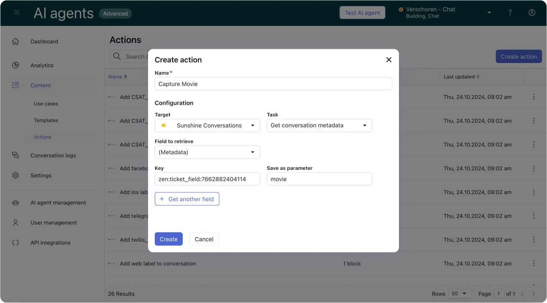
Task: Open Templates in the Content submenu
Action: click(x=46, y=120)
